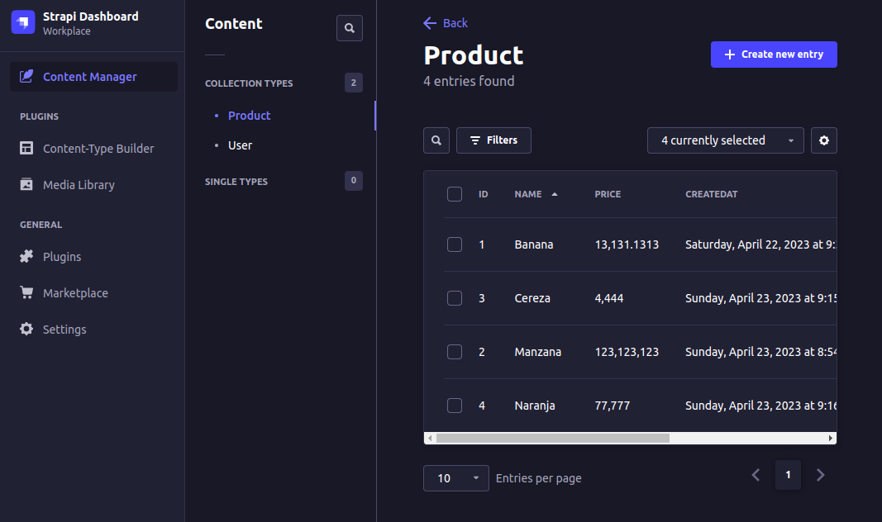Open Content Manager in sidebar
Image resolution: width=882 pixels, height=522 pixels.
click(94, 77)
